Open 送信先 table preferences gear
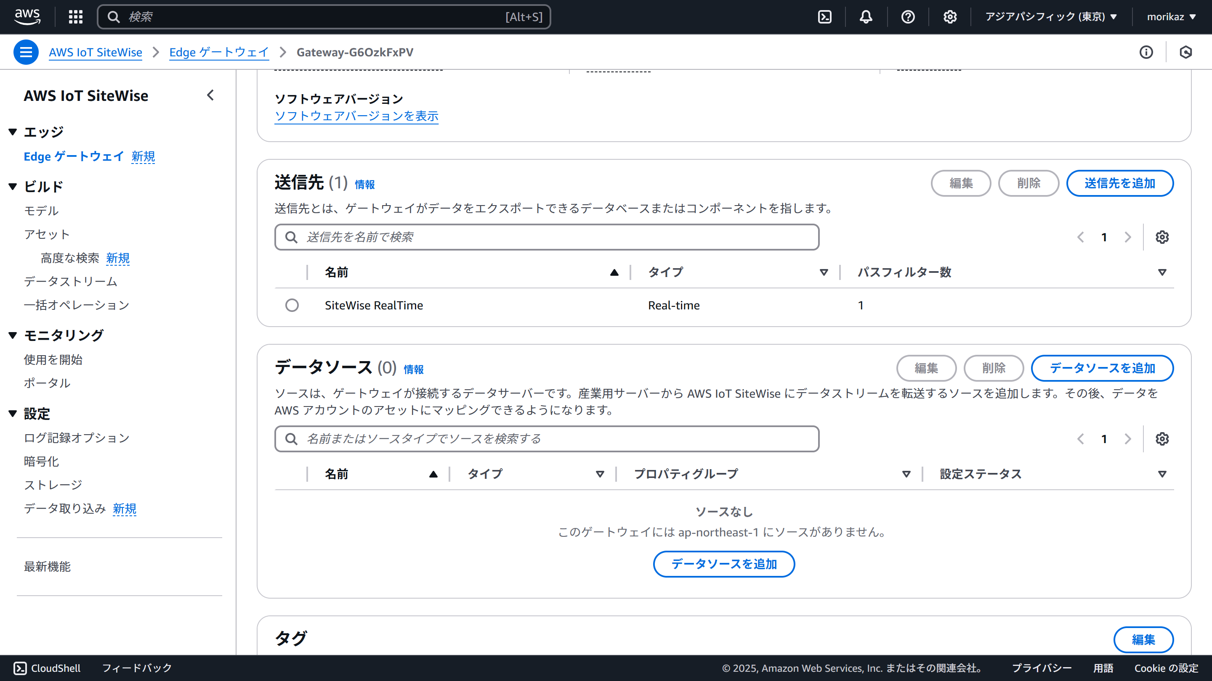 [x=1162, y=238]
